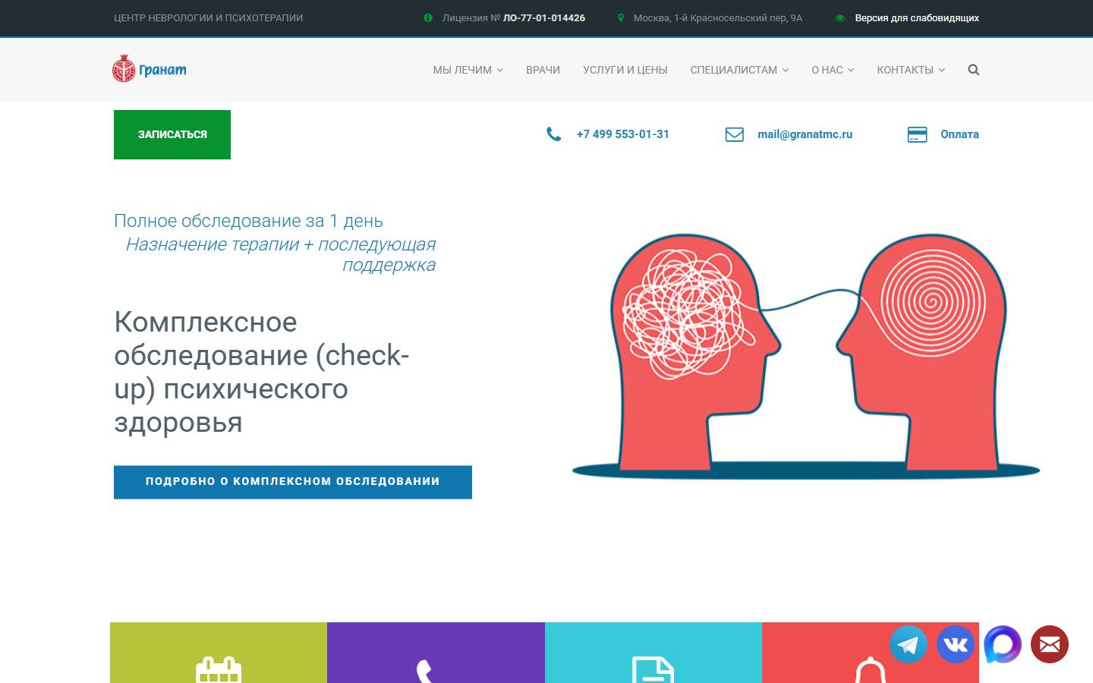This screenshot has width=1093, height=683.
Task: Click the credit card icon beside Оплата
Action: coord(917,134)
